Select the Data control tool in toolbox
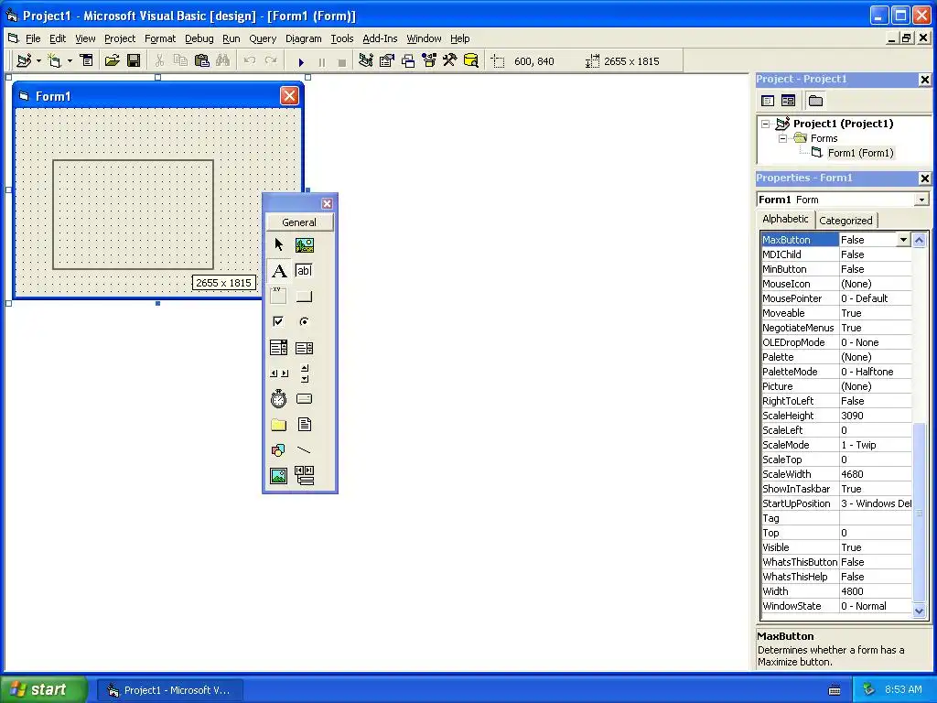Screen dimensions: 937x703 click(304, 476)
